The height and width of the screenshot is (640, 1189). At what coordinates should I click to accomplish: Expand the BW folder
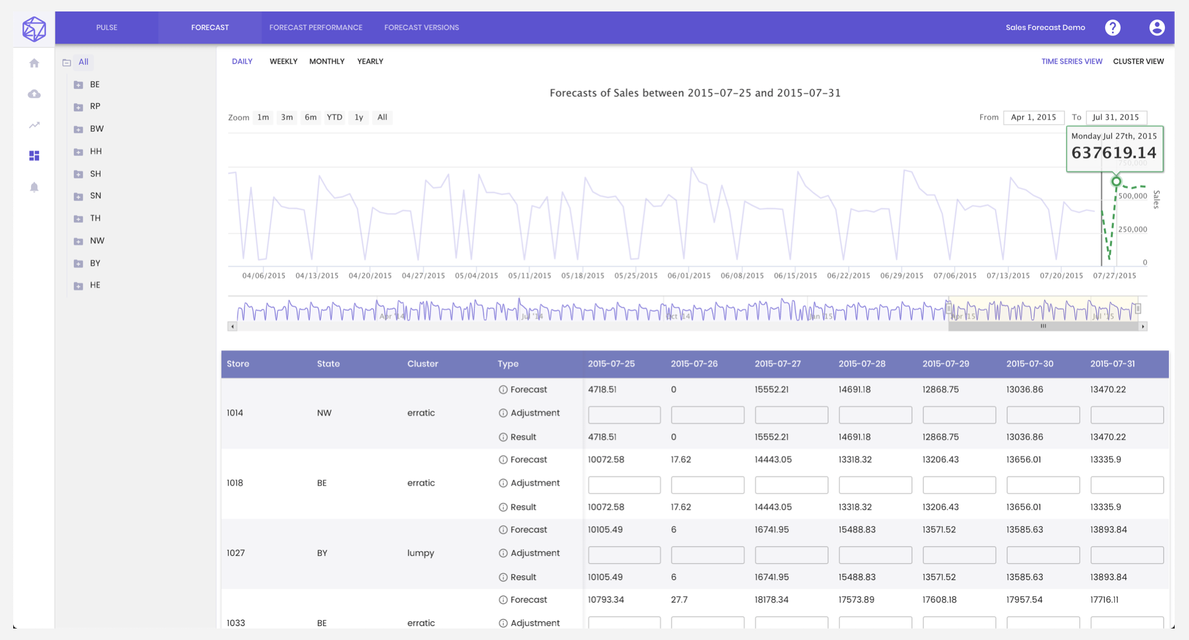[x=79, y=130]
